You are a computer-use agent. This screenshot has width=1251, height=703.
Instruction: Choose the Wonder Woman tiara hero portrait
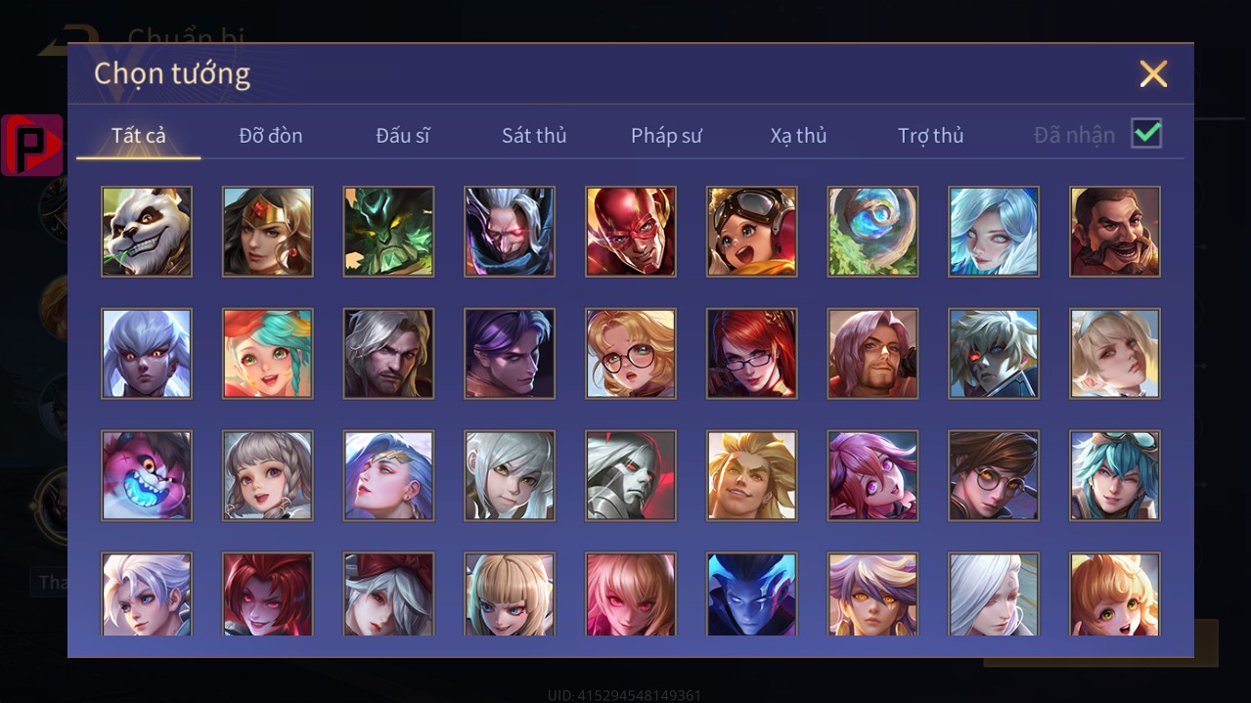(x=268, y=232)
